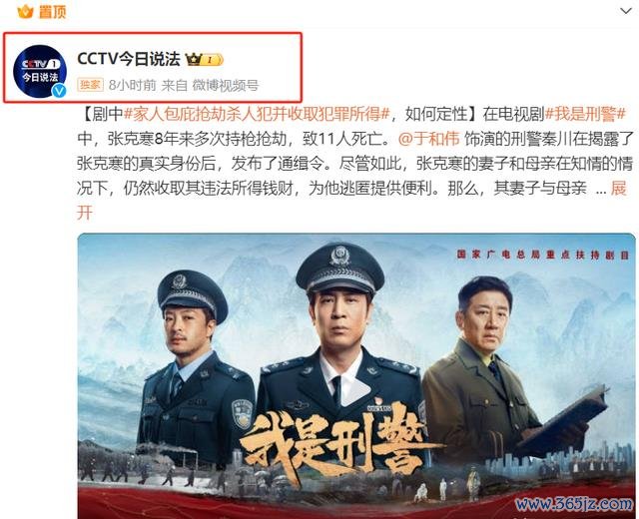
Task: Open hashtag #我是刑警# topic
Action: click(x=586, y=114)
